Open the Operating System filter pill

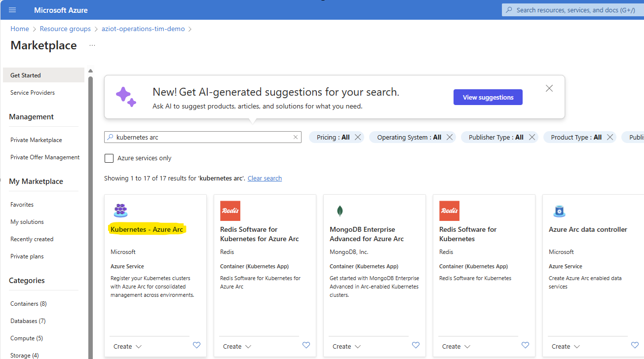409,138
